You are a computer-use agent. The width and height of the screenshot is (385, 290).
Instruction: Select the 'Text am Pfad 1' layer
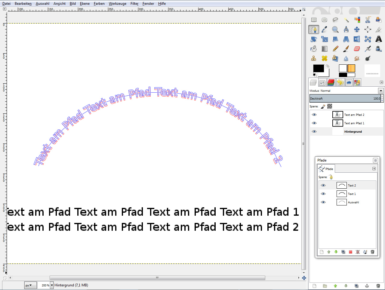(x=354, y=123)
